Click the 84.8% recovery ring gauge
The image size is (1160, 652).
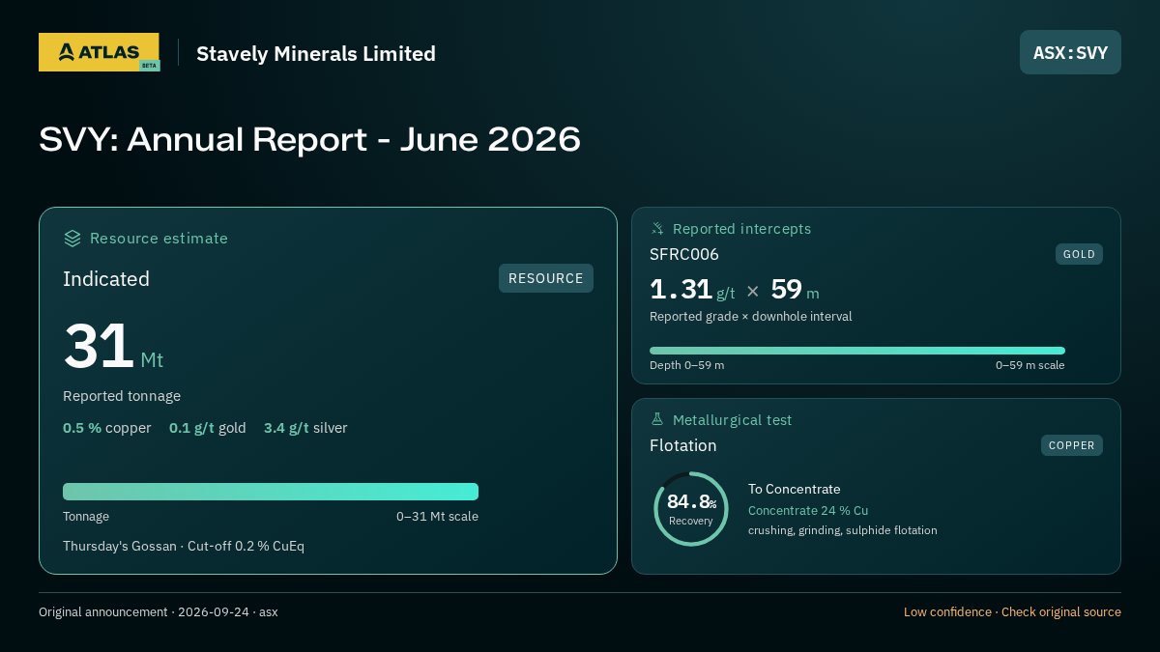pyautogui.click(x=691, y=509)
